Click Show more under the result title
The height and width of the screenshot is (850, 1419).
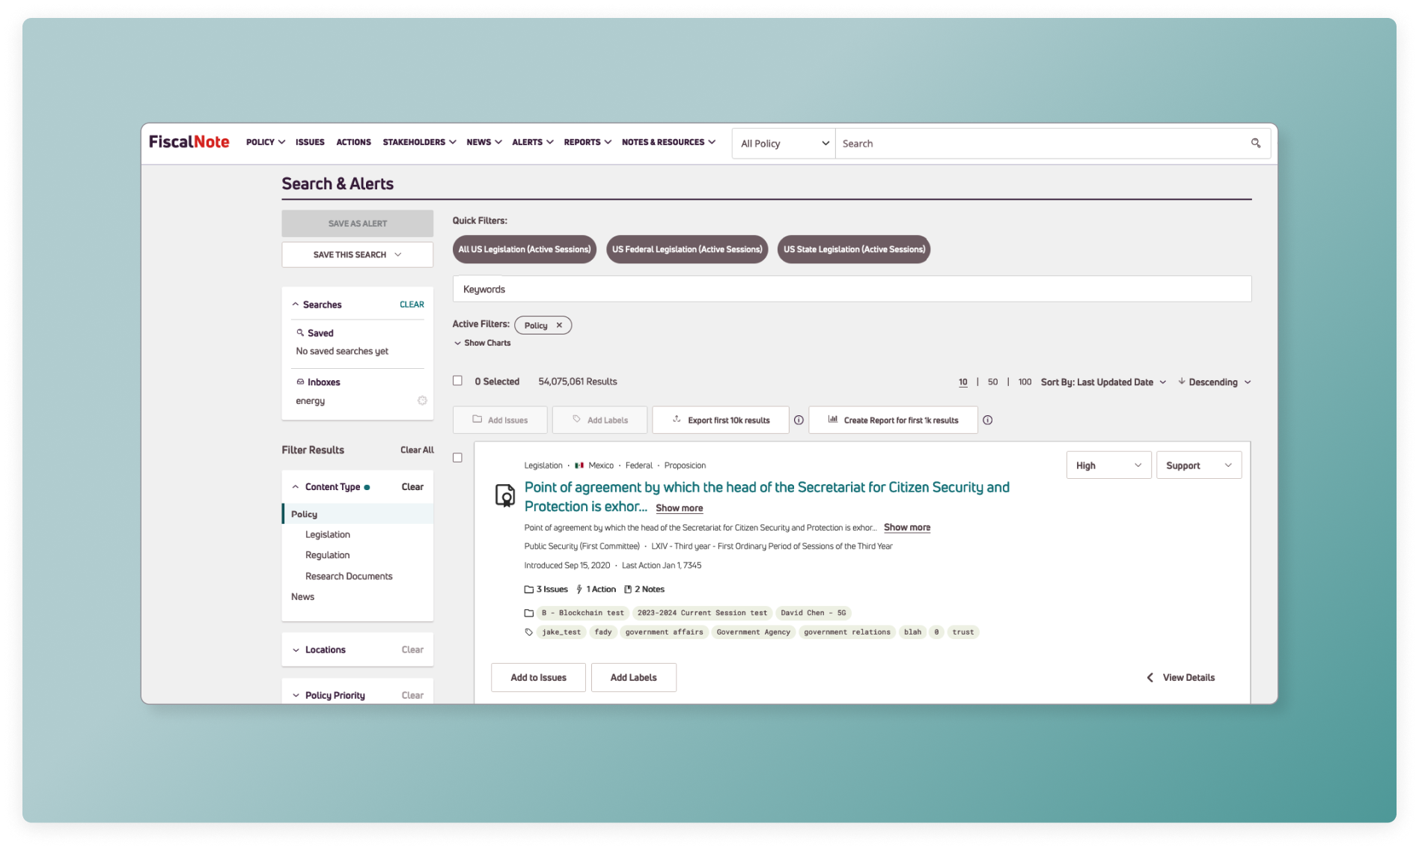pos(678,508)
